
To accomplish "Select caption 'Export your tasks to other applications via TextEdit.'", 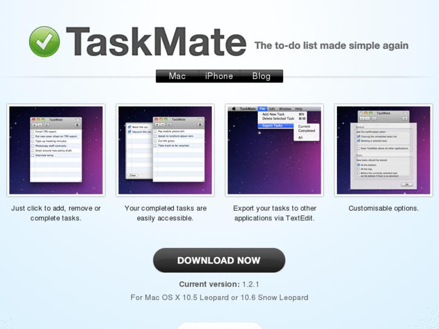I will point(275,213).
